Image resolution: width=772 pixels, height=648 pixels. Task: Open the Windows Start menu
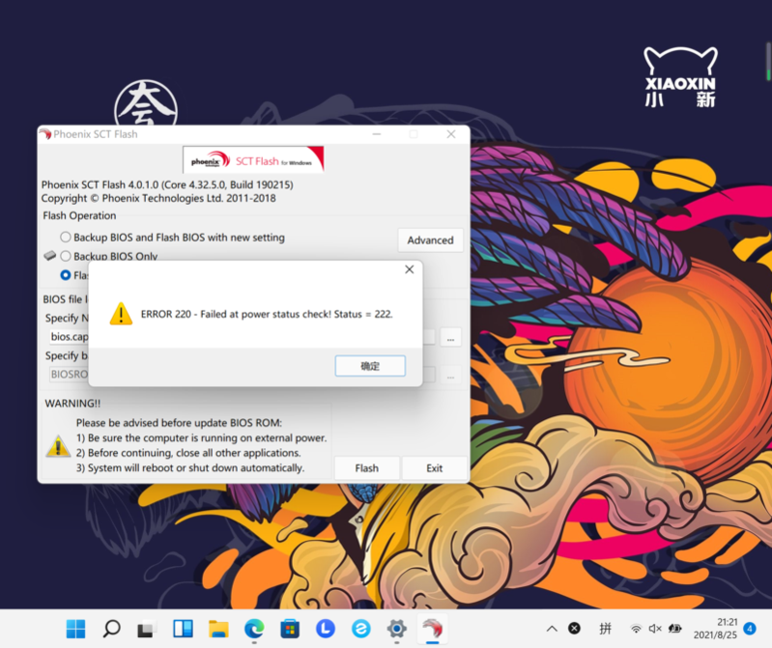[x=75, y=630]
